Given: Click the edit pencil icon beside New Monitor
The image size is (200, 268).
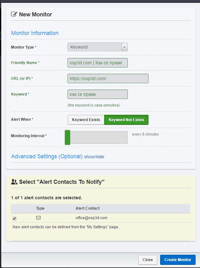Looking at the screenshot, I should (14, 14).
